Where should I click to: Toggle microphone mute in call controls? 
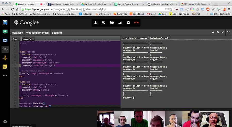tap(104, 23)
